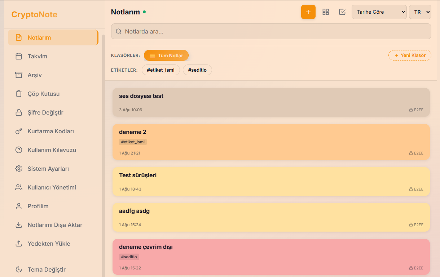The height and width of the screenshot is (277, 440).
Task: Open Çöp Kutusu menu item
Action: (53, 94)
